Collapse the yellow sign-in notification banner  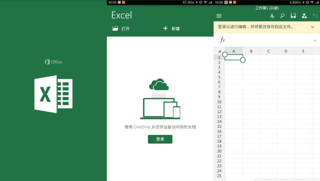click(312, 27)
